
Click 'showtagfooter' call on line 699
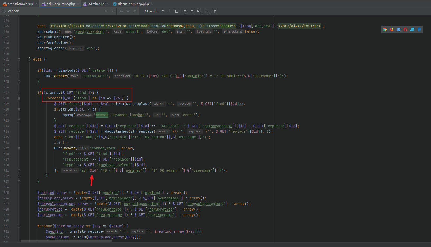51,48
